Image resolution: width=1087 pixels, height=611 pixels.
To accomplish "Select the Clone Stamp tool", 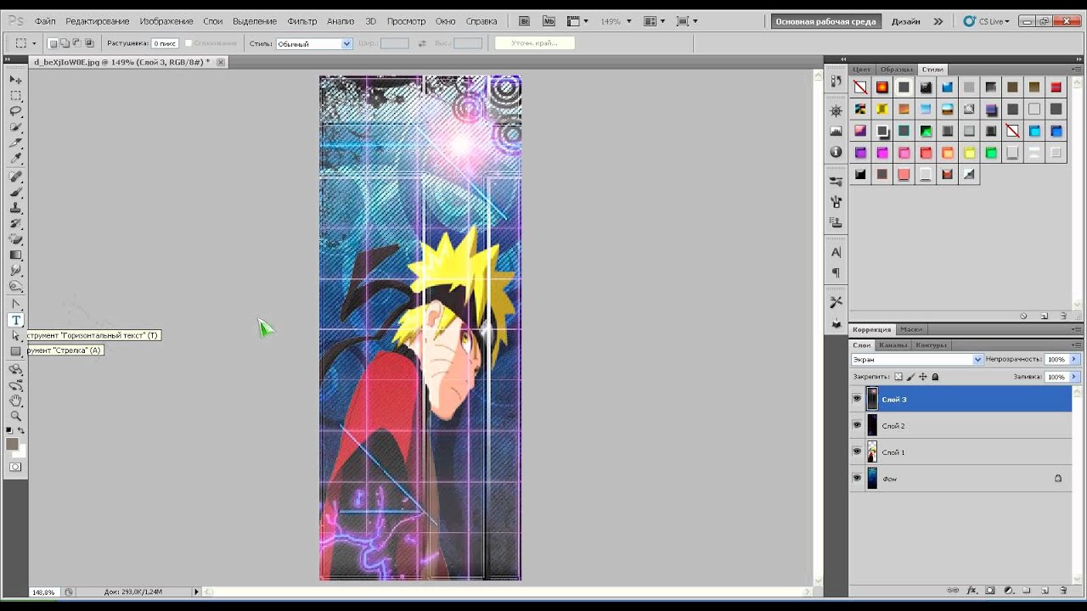I will [15, 208].
